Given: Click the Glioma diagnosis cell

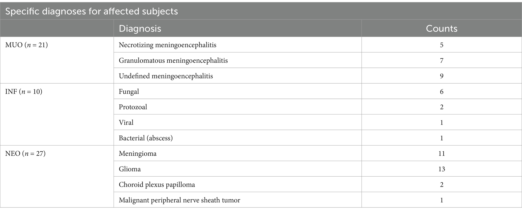Looking at the screenshot, I should [x=129, y=169].
